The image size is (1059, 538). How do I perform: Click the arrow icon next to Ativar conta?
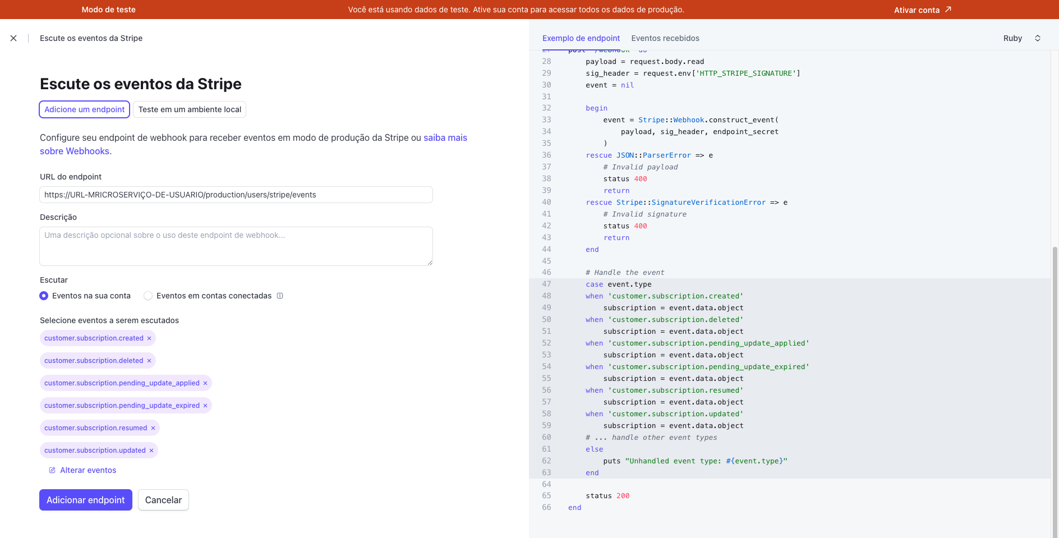coord(948,10)
